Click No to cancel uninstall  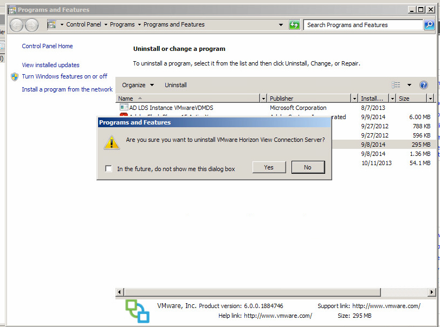tap(308, 167)
